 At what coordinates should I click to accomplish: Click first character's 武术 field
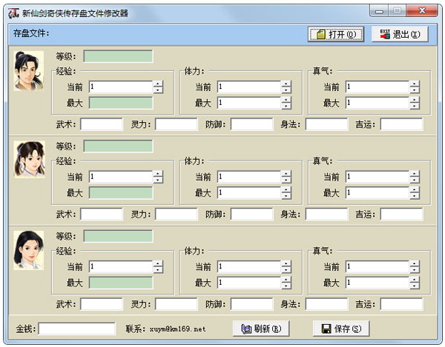102,124
